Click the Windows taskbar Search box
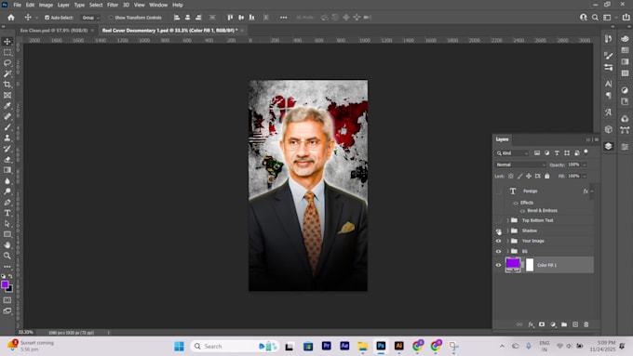The image size is (633, 356). tap(235, 346)
